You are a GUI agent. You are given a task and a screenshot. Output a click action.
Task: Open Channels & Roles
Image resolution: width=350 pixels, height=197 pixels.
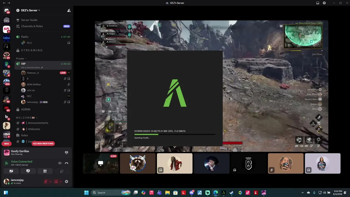(x=43, y=26)
